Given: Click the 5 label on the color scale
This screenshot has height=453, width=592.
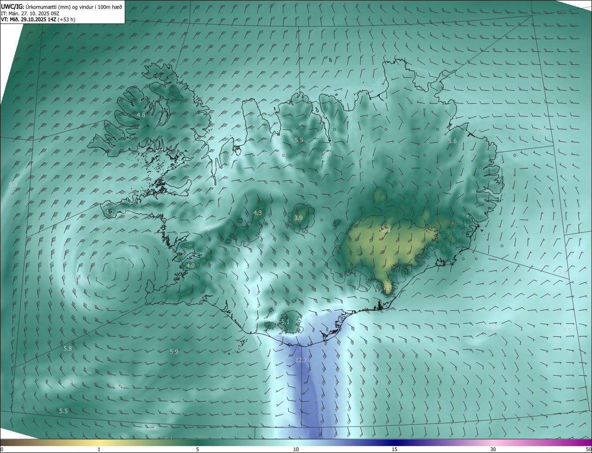Looking at the screenshot, I should pyautogui.click(x=197, y=450).
